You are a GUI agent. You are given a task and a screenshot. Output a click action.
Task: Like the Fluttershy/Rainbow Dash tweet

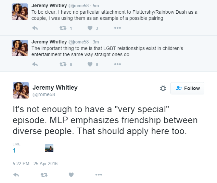[x=90, y=28]
